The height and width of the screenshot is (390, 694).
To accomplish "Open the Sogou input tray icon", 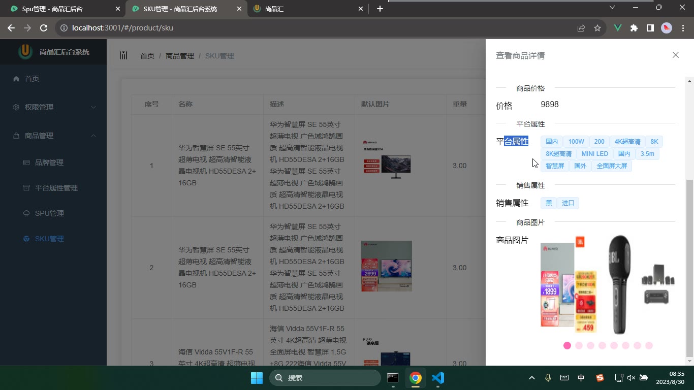I will point(600,378).
